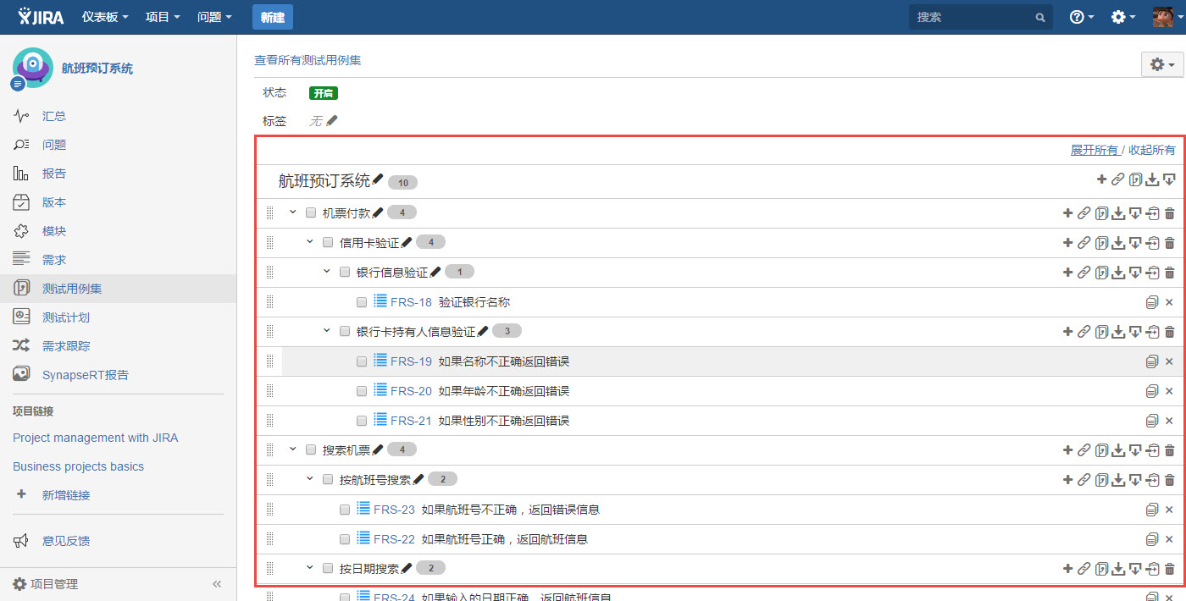
Task: Edit the 航班预订系统 title with its pencil icon
Action: tap(378, 179)
